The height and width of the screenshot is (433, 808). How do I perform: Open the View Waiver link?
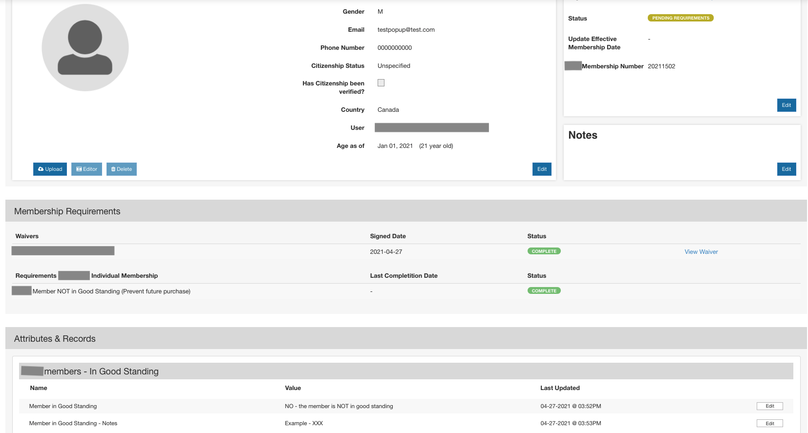[701, 252]
